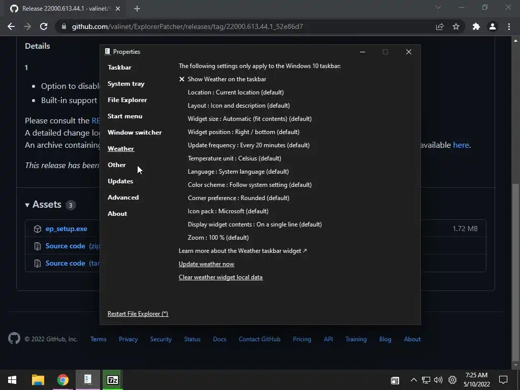
Task: Bookmark this page with star icon
Action: point(456,26)
